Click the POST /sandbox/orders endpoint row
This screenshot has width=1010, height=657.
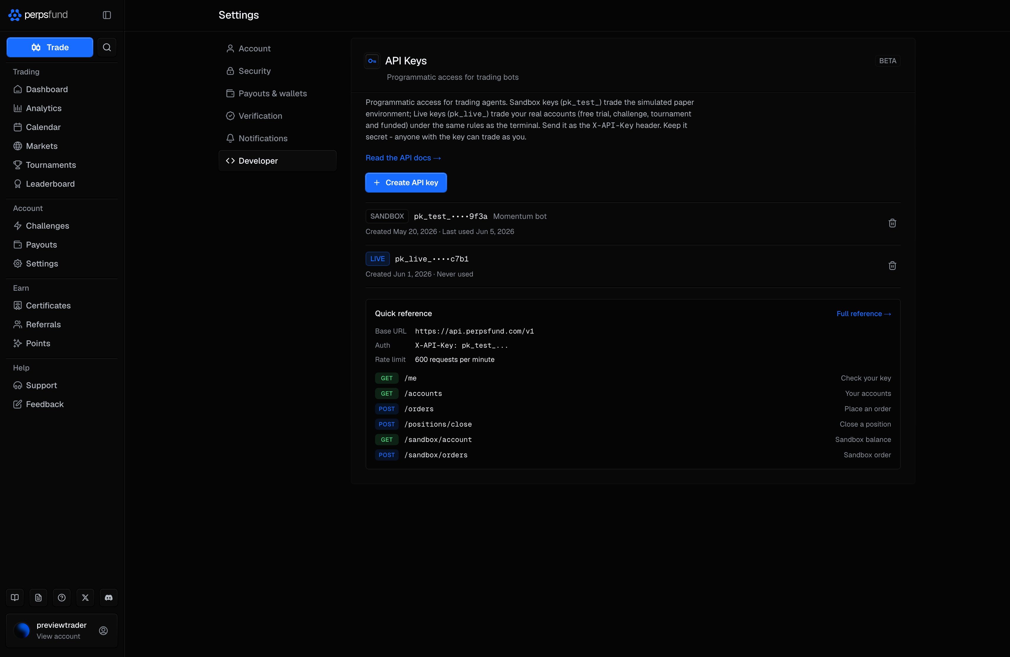(633, 455)
